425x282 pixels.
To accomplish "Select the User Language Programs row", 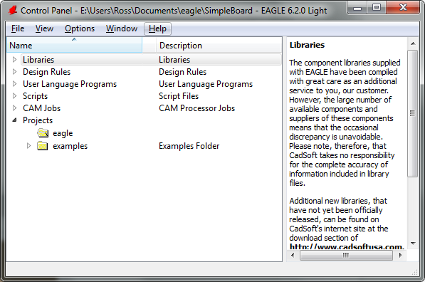I will click(x=151, y=84).
